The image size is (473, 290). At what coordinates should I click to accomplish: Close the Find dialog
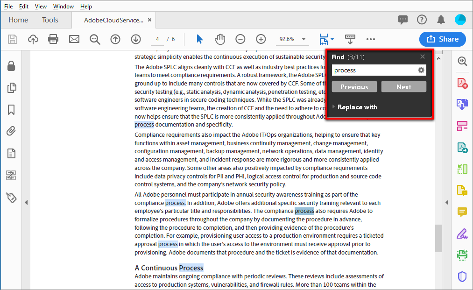coord(423,57)
